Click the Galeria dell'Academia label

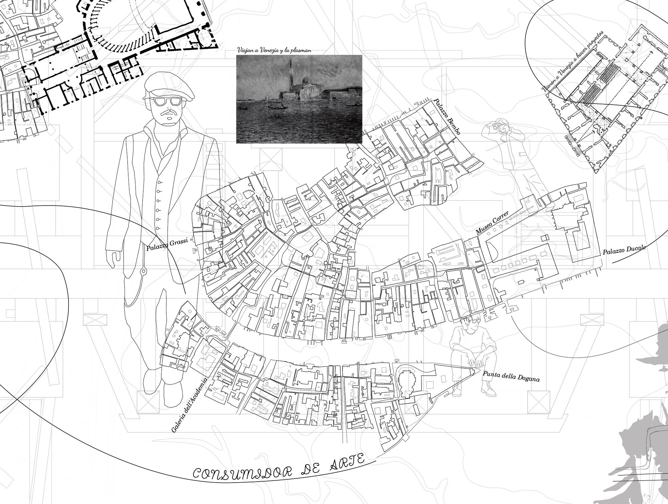pos(190,405)
